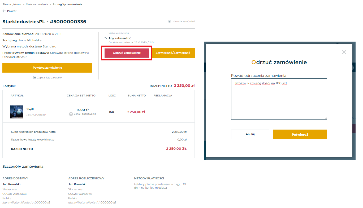Screen dimensions: 363x208
Task: Open the Moje zamówienia breadcrumb link
Action: tap(37, 5)
